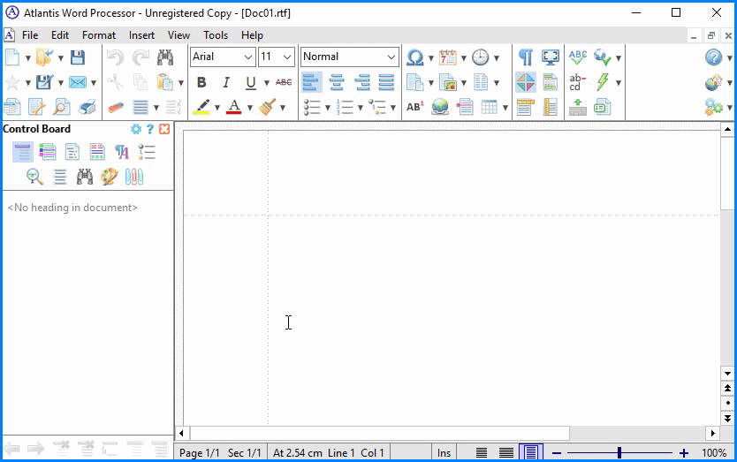Click the Format Painter brush icon
737x462 pixels.
267,107
